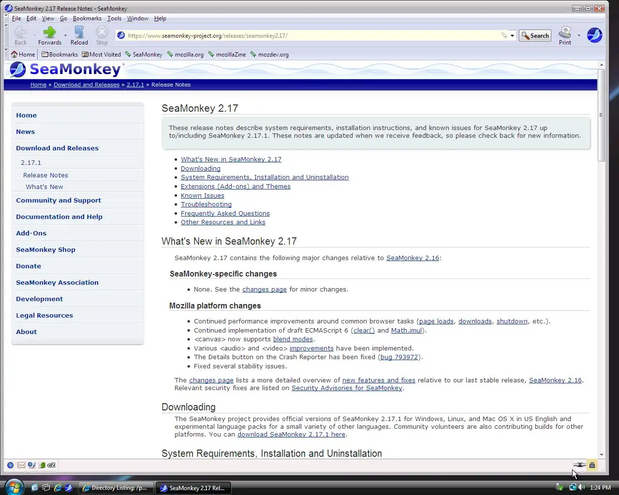Click the Print toolbar icon

click(565, 36)
